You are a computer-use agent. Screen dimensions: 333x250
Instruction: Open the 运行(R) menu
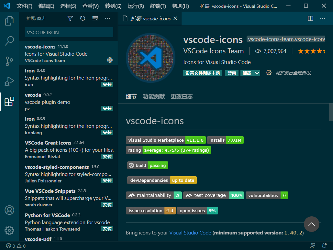click(x=136, y=6)
